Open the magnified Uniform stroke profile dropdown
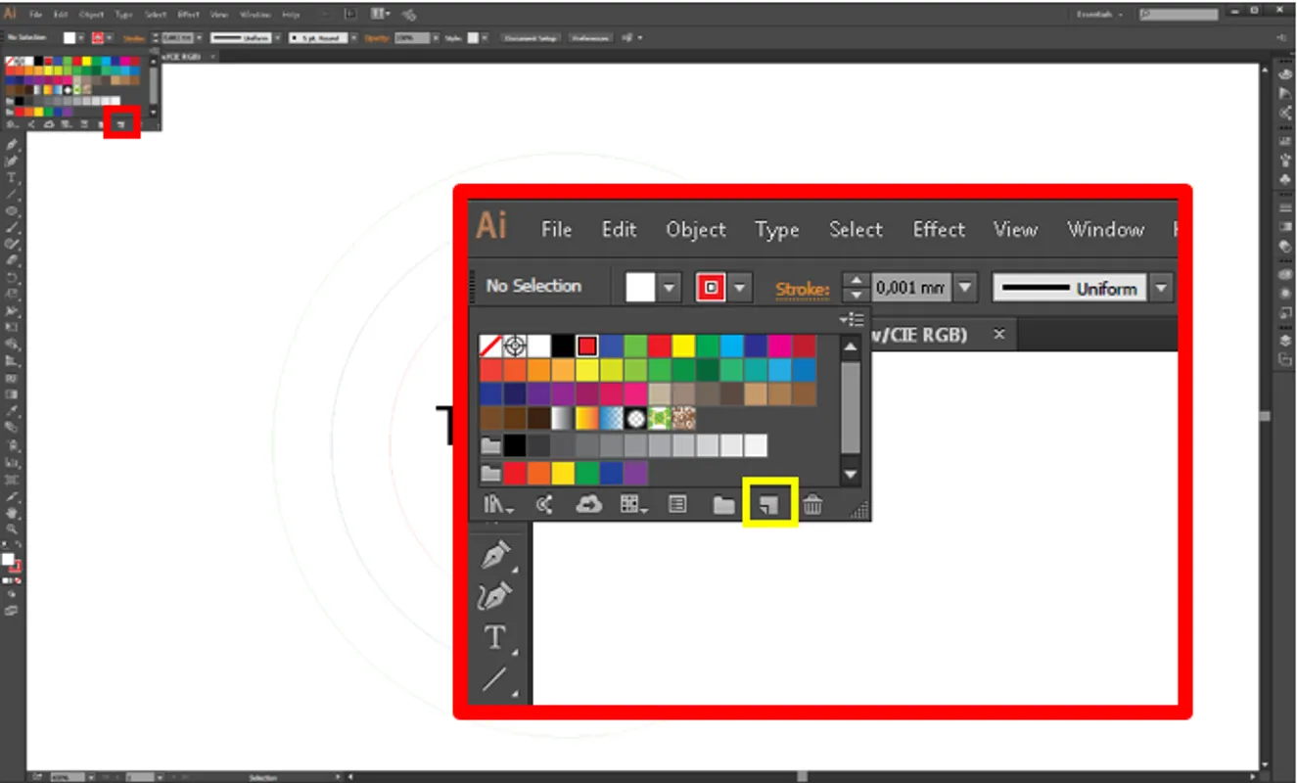The height and width of the screenshot is (783, 1297). tap(1161, 288)
